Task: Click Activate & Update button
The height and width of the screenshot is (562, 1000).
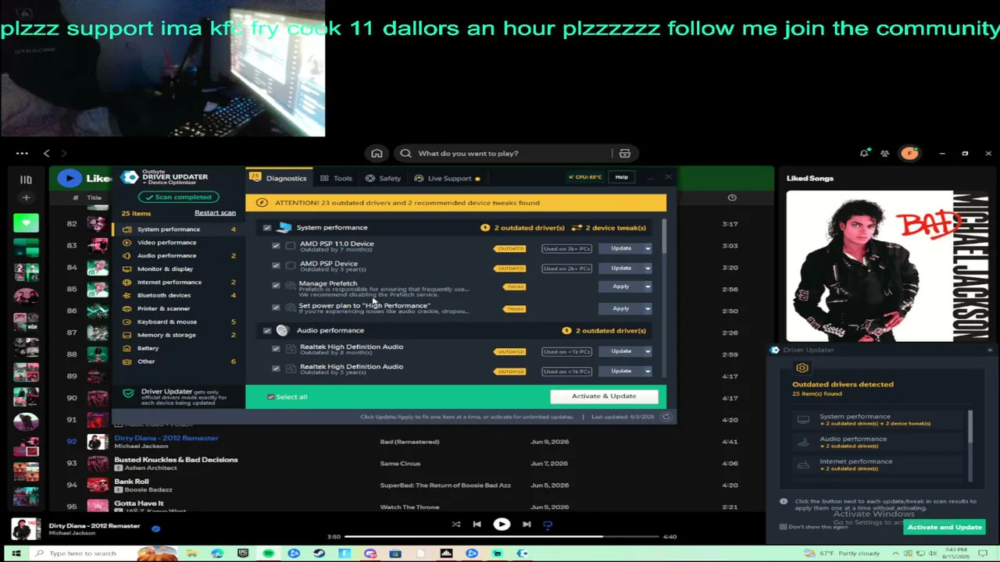Action: click(x=604, y=397)
